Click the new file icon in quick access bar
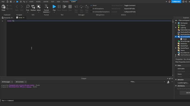Viewport: 190px width, 106px height. click(7, 1)
